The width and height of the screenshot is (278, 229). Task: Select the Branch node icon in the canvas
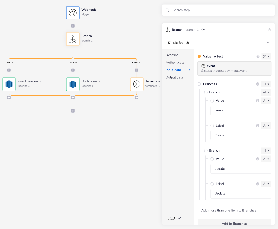tap(73, 39)
